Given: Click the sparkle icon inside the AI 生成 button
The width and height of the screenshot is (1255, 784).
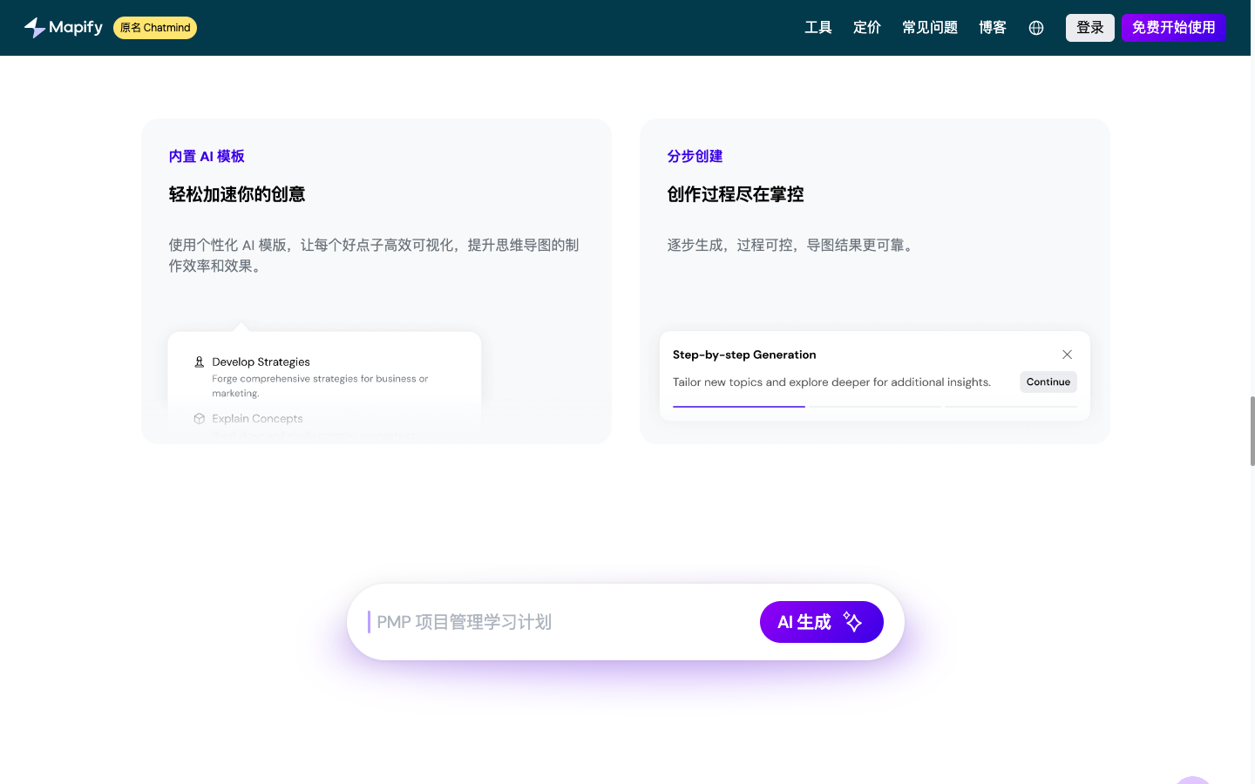Looking at the screenshot, I should (851, 621).
